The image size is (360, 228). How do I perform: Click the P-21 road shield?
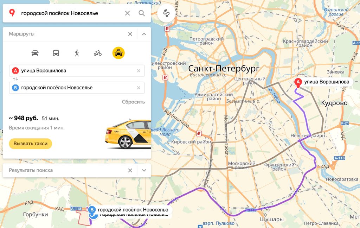coord(345,123)
